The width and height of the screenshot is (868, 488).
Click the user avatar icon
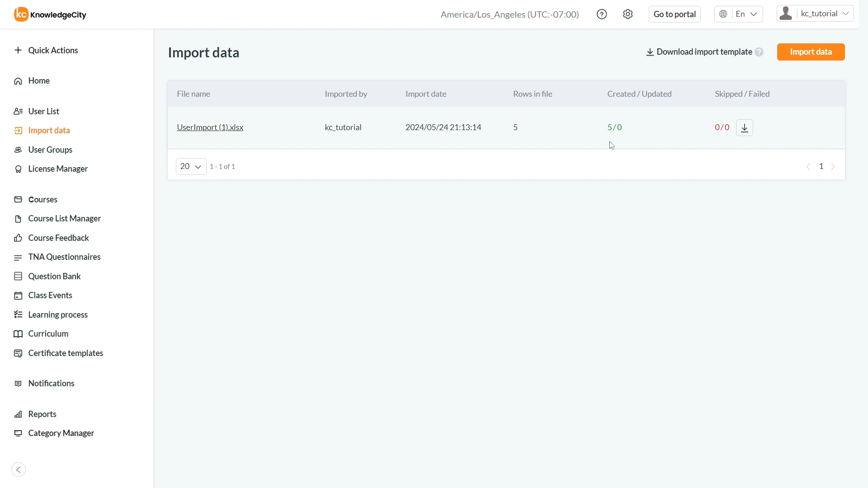coord(787,14)
